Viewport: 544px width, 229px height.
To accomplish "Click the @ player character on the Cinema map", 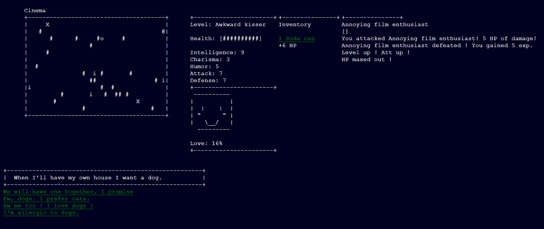I will tap(163, 32).
